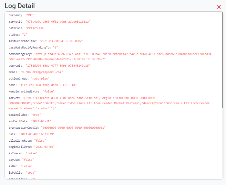The height and width of the screenshot is (185, 226).
Task: Click the status key label
Action: (x=14, y=35)
